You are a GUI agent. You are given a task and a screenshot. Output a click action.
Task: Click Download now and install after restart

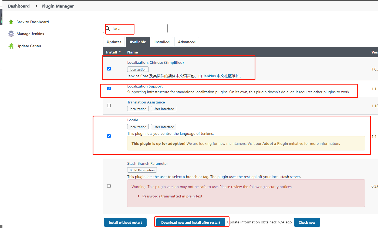point(191,222)
